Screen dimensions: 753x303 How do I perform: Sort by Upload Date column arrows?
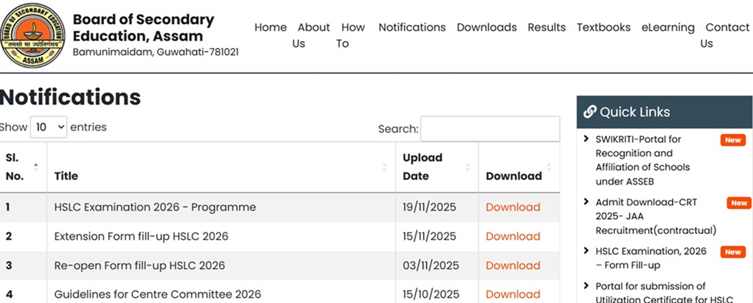pyautogui.click(x=468, y=167)
